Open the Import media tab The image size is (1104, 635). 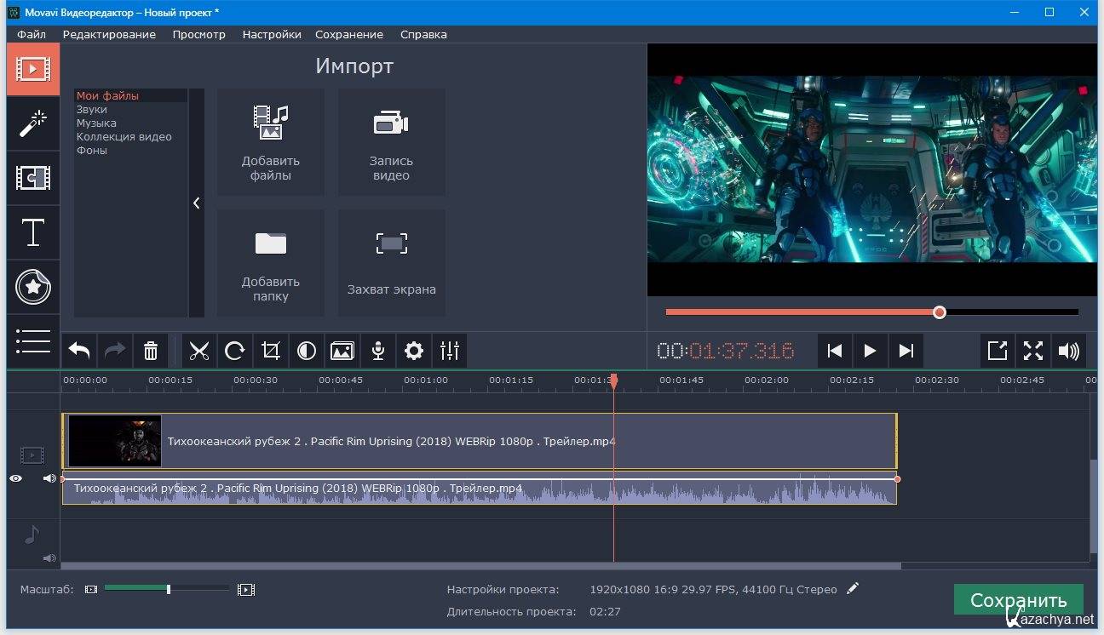[x=33, y=70]
